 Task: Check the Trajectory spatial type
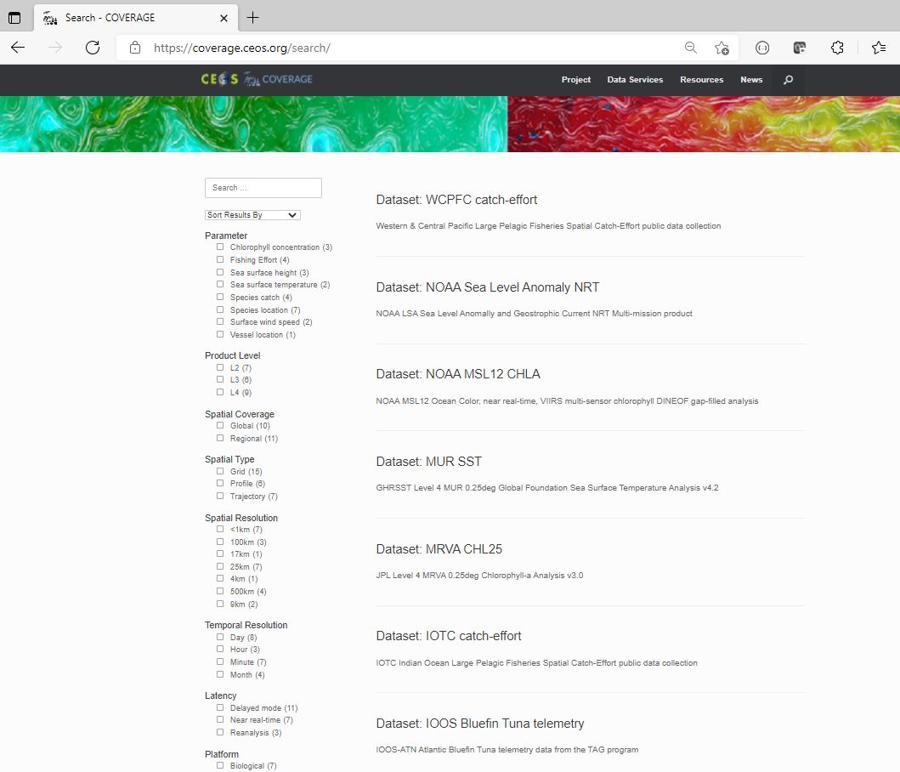click(220, 497)
